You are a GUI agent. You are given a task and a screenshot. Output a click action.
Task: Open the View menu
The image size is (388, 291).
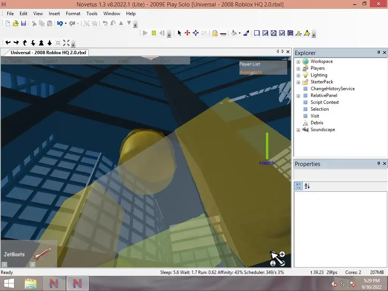pos(38,13)
